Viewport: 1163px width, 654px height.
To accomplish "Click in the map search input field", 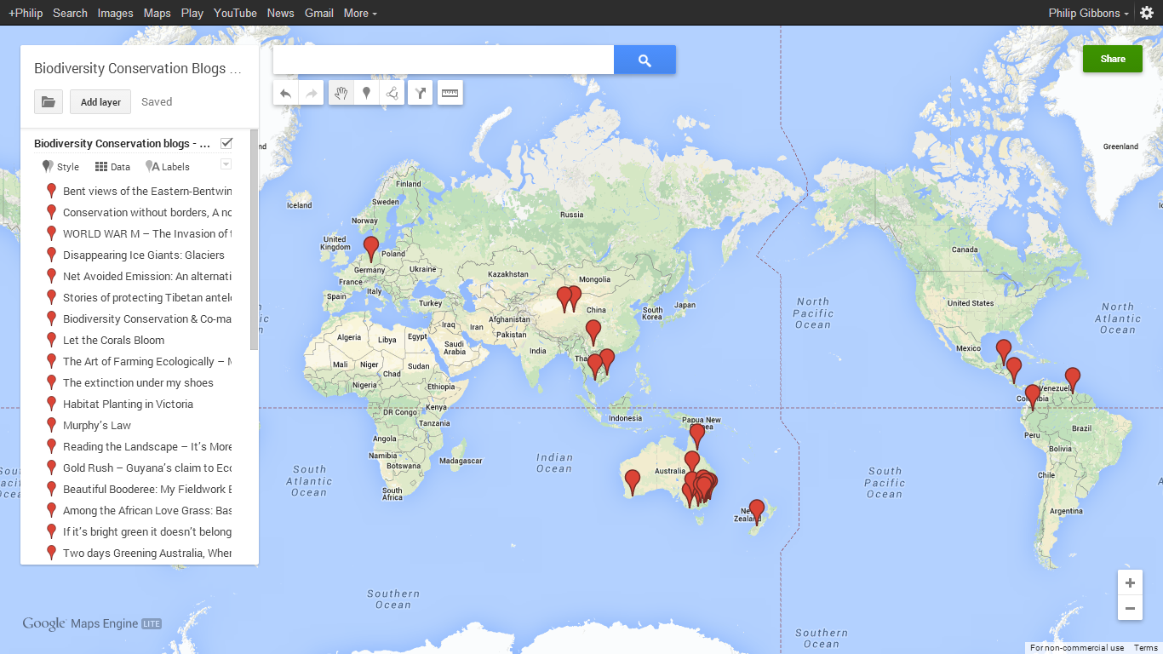I will [443, 60].
